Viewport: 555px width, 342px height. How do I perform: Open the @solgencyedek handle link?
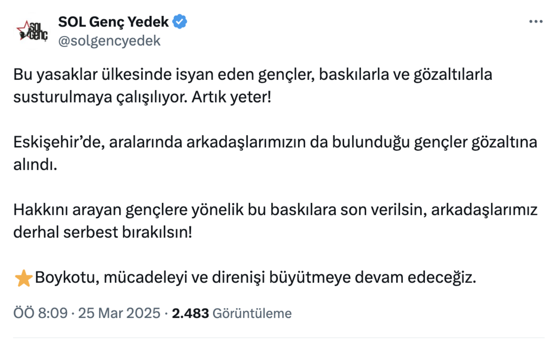pyautogui.click(x=109, y=41)
